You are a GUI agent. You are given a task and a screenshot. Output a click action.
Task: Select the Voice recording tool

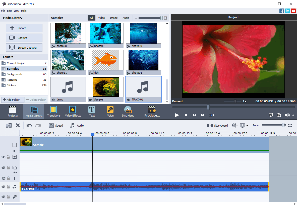click(110, 111)
